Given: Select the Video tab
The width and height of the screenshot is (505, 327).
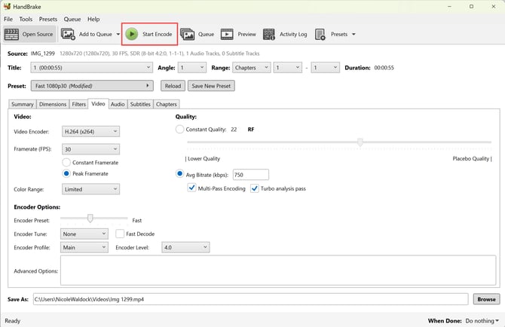Looking at the screenshot, I should coord(98,104).
